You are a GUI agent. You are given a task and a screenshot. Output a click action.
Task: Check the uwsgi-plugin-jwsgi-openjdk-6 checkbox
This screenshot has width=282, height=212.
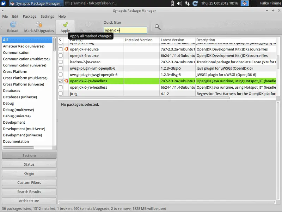61,75
